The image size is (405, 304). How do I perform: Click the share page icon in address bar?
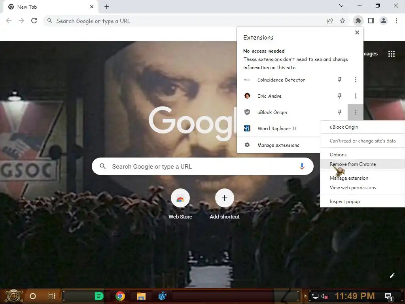tap(330, 21)
